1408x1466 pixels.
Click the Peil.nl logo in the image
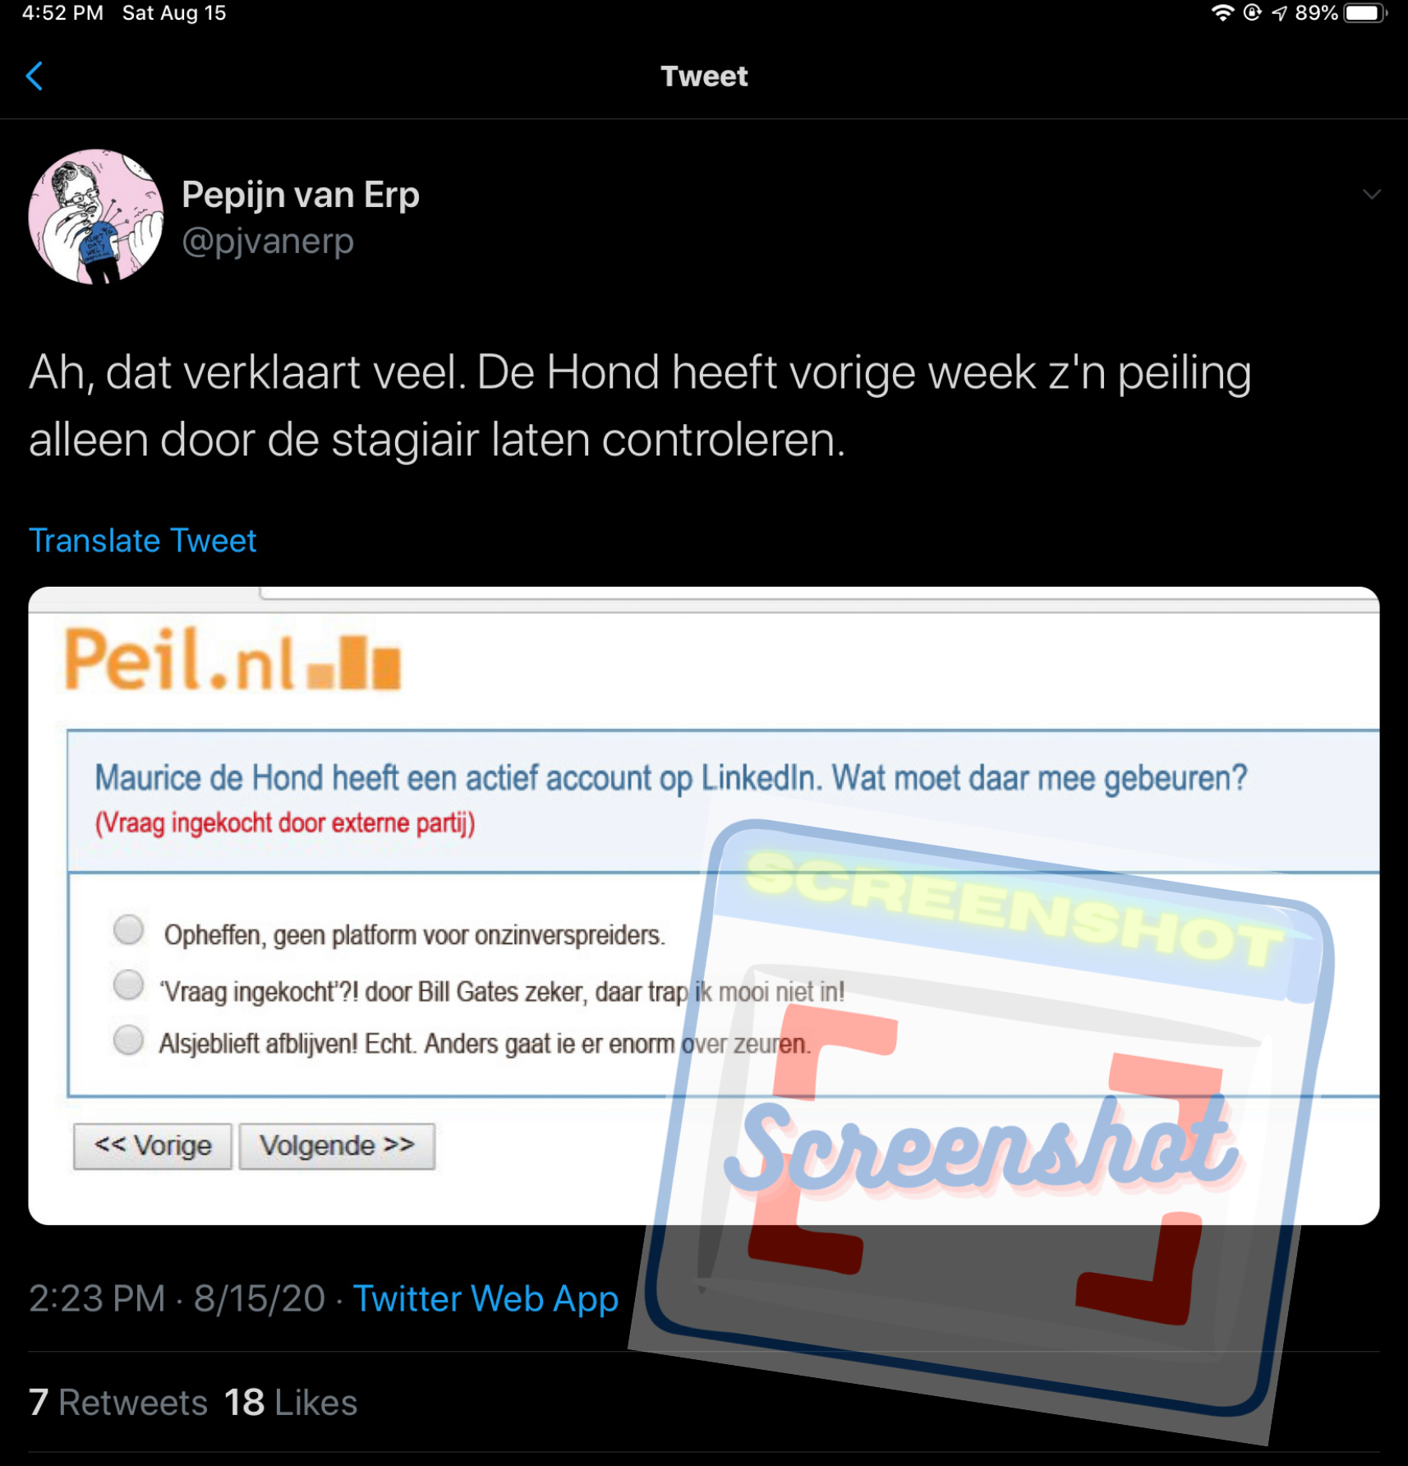pyautogui.click(x=232, y=659)
